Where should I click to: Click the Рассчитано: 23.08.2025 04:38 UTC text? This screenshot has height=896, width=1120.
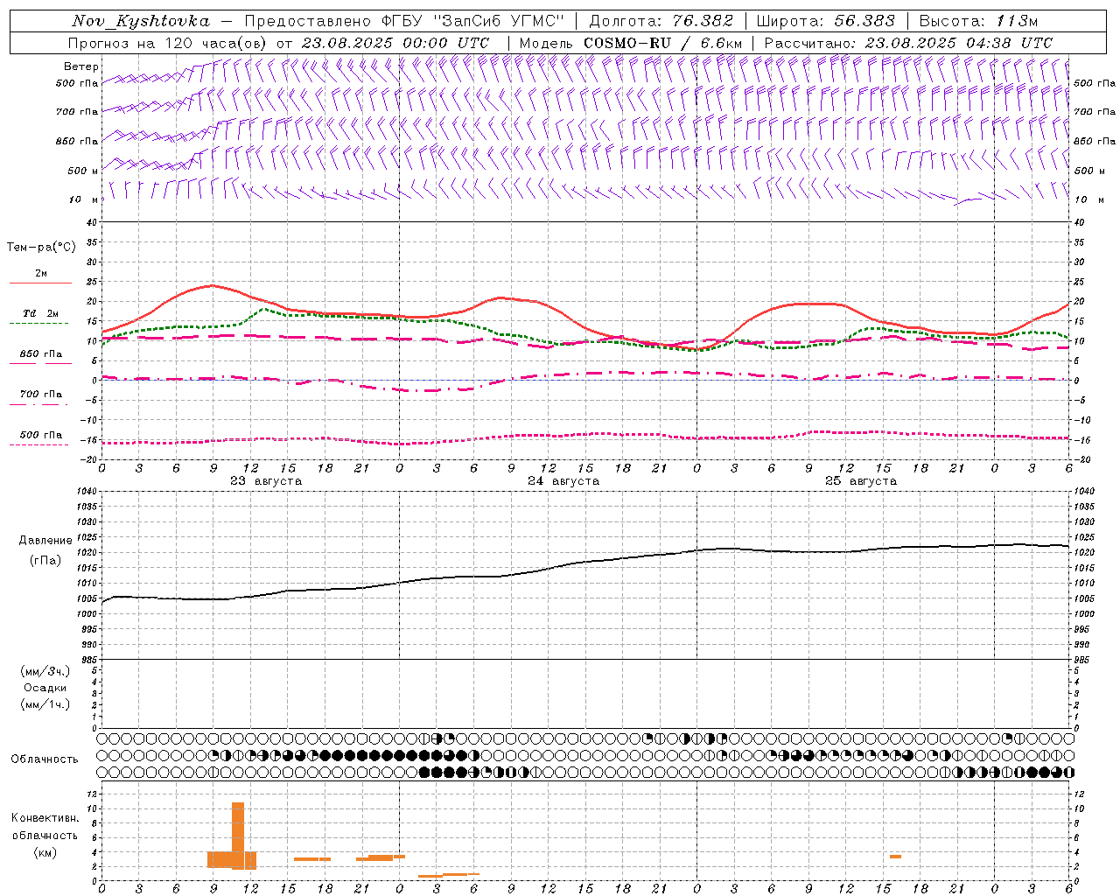click(x=908, y=43)
